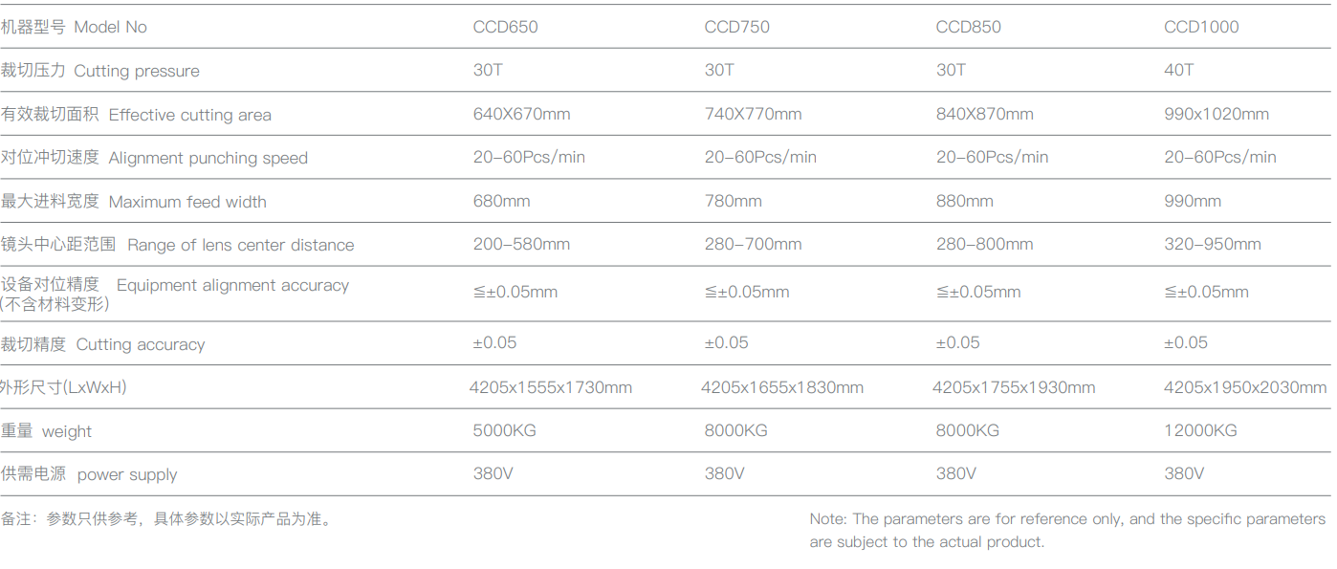Select the 4205x1950x2030mm dimensions cell
1337x569 pixels.
click(1244, 387)
